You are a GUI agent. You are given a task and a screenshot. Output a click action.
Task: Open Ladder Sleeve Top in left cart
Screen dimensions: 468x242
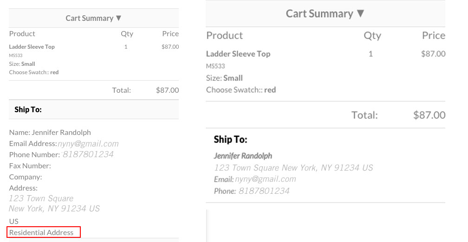[32, 47]
